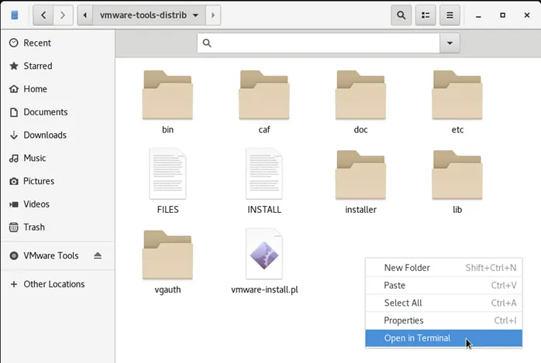The width and height of the screenshot is (541, 363).
Task: Open Pictures in sidebar
Action: coord(57,181)
